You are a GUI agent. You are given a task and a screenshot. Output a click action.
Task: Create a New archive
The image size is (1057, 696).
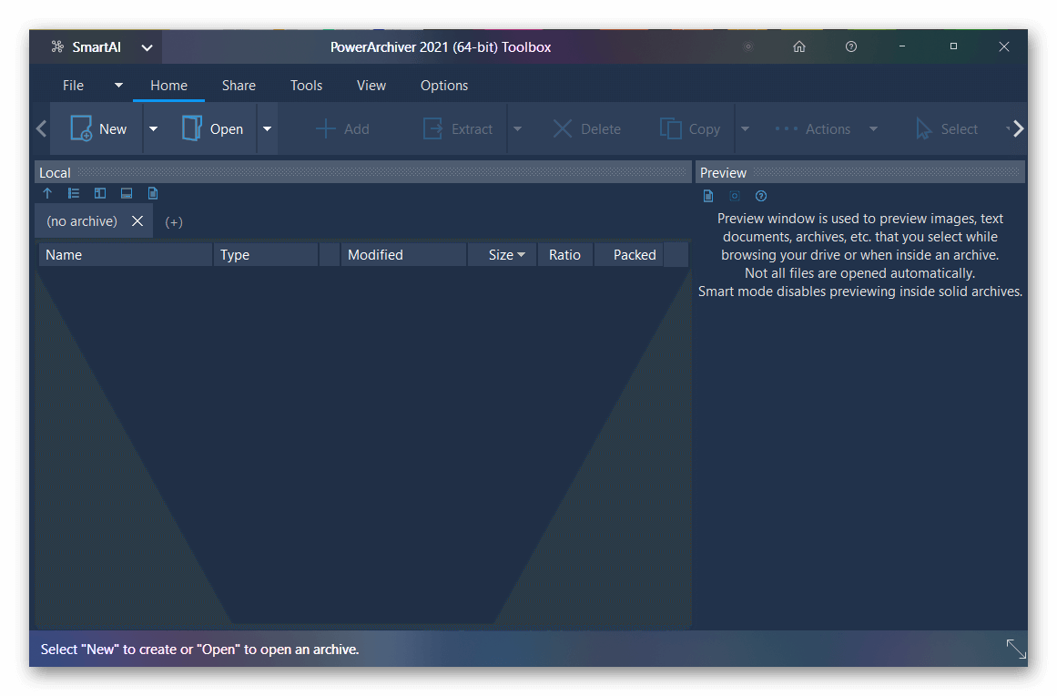tap(99, 128)
